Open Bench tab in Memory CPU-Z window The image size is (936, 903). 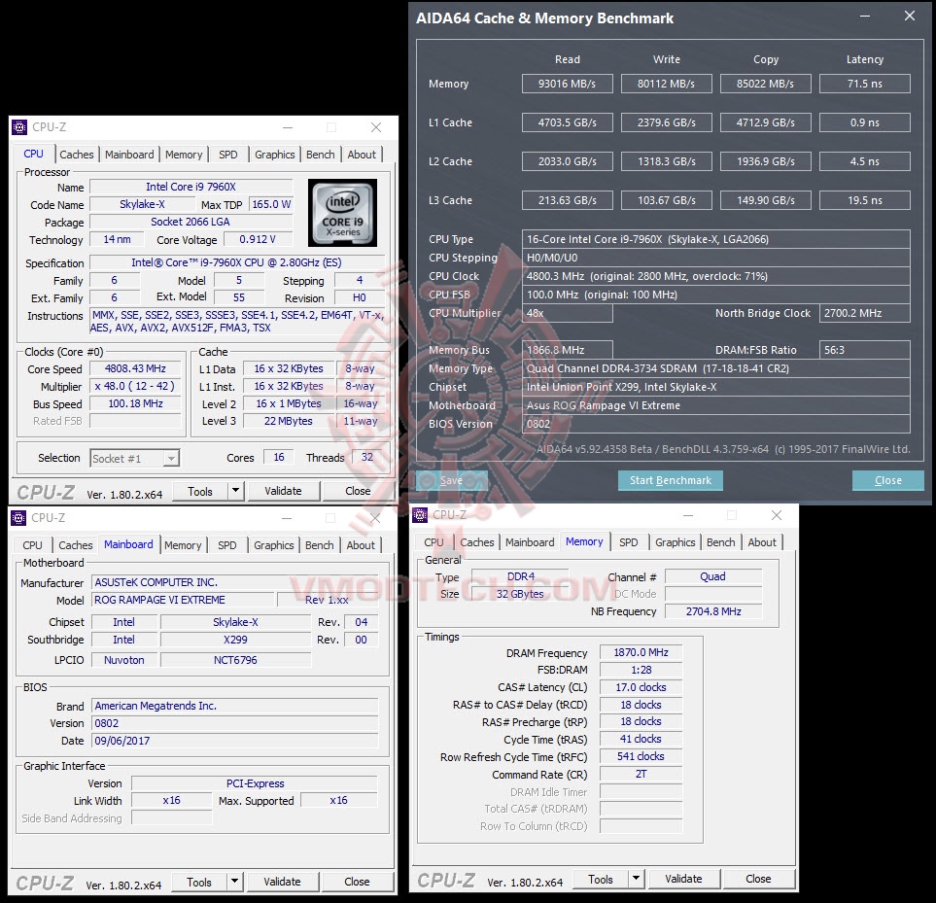click(721, 542)
